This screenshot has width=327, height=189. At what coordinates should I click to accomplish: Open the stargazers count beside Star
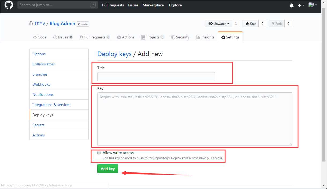(262, 23)
